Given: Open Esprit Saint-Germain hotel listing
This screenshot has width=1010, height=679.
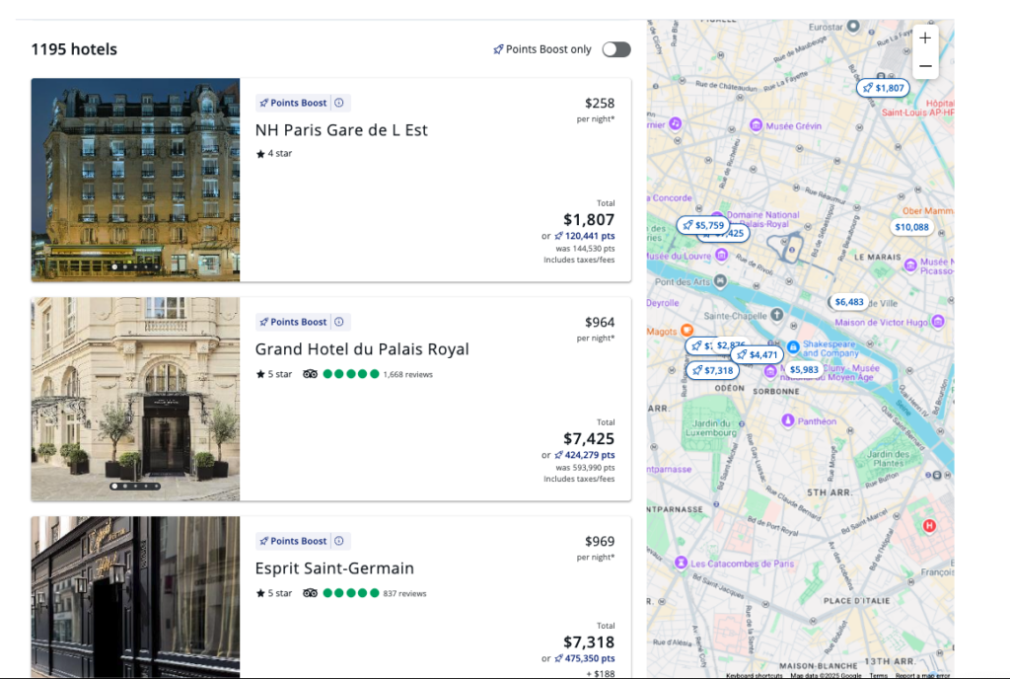Looking at the screenshot, I should click(x=334, y=568).
